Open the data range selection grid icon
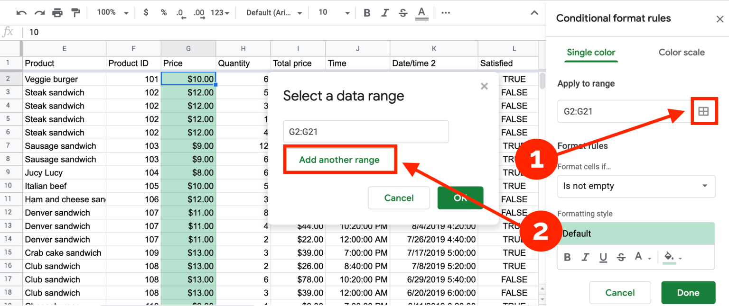Screen dimensions: 729x306 704,111
